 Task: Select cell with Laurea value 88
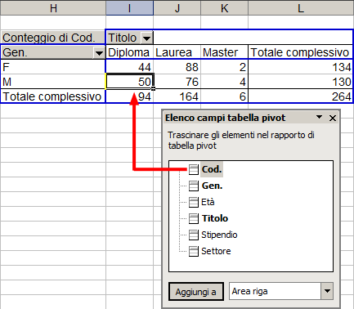[x=177, y=67]
